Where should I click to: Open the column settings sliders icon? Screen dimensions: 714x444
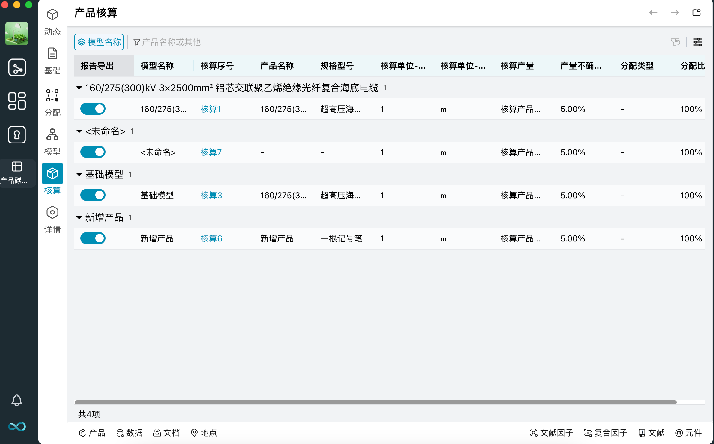coord(697,42)
